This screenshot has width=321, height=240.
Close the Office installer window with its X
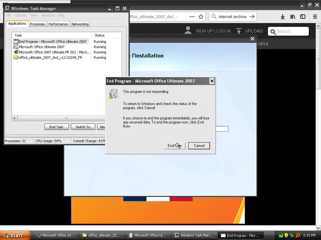click(252, 38)
